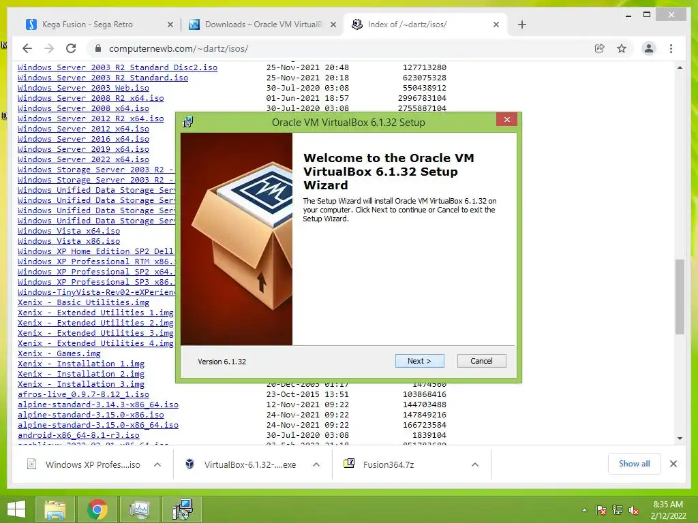The image size is (698, 523).
Task: Expand Windows XP iso download options
Action: [157, 464]
